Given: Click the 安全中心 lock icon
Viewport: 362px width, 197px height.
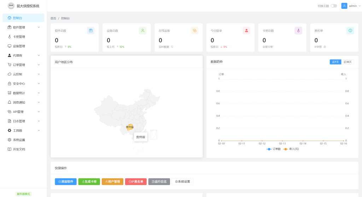Looking at the screenshot, I should point(10,84).
